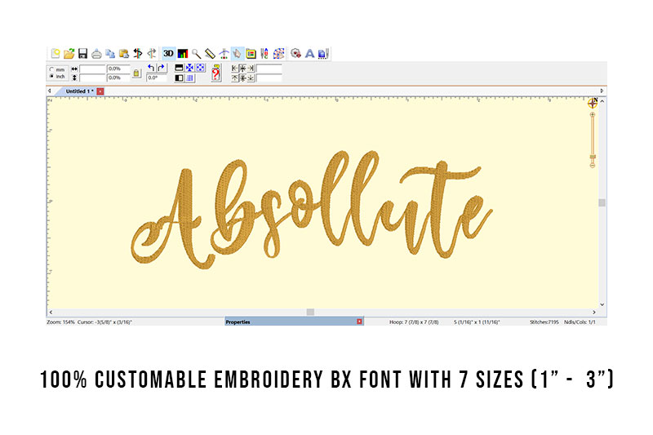The height and width of the screenshot is (435, 653).
Task: Click tab strip right scroll arrow
Action: click(602, 91)
